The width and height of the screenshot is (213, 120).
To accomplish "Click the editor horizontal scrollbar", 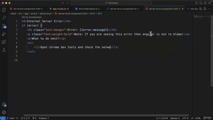I will pyautogui.click(x=106, y=115).
